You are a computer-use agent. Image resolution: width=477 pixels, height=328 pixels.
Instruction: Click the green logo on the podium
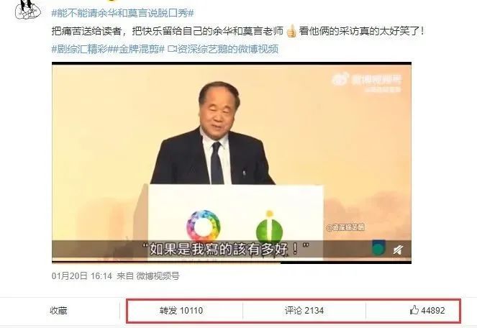pyautogui.click(x=270, y=227)
